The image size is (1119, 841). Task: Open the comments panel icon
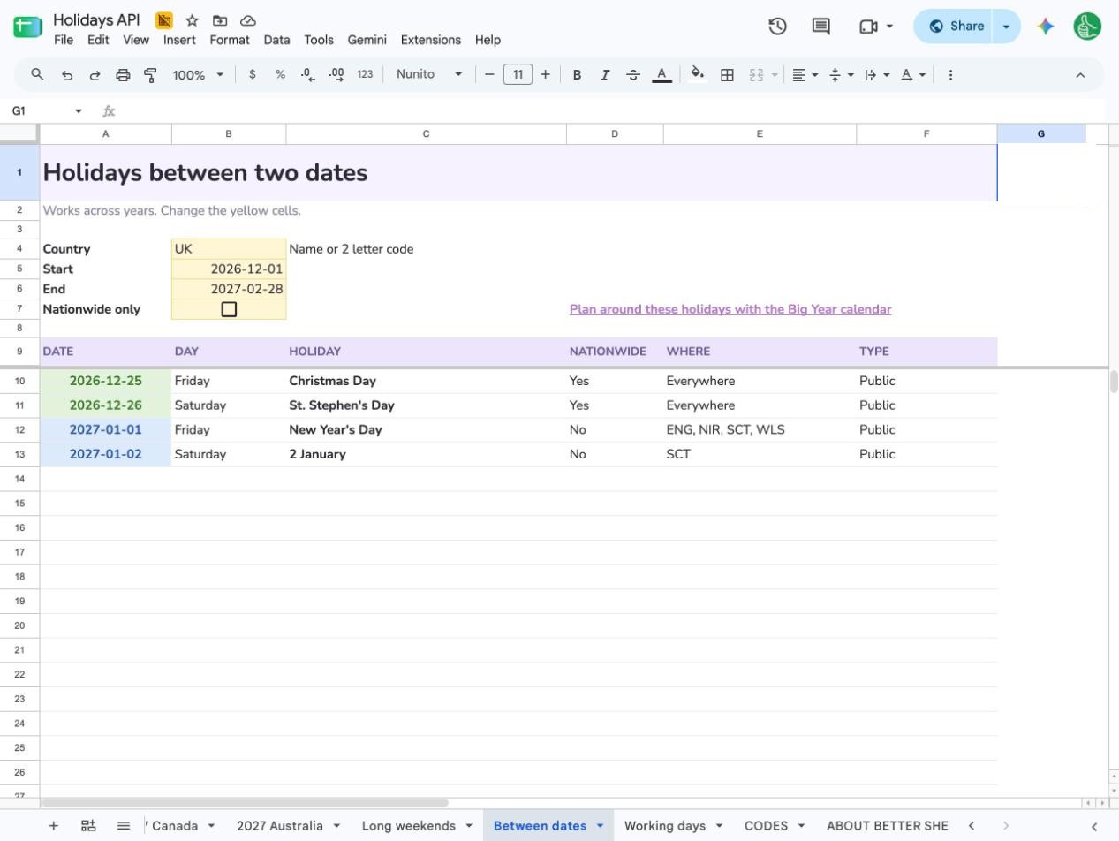pyautogui.click(x=821, y=27)
